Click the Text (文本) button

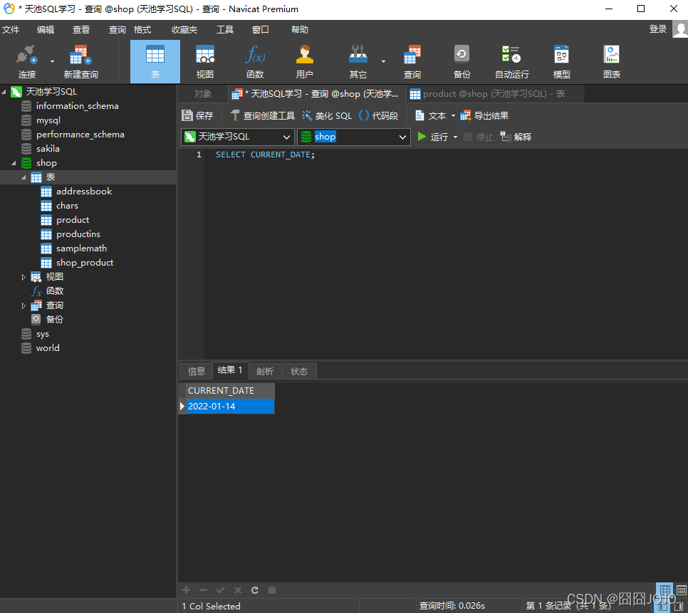point(431,116)
